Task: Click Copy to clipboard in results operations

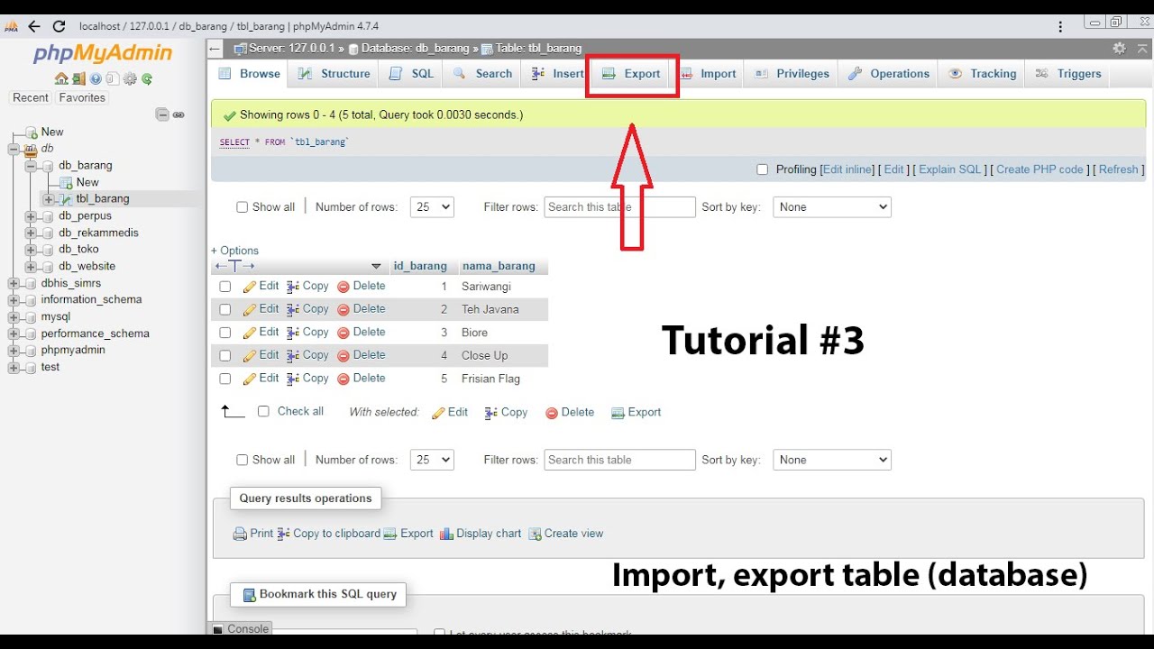Action: 328,534
